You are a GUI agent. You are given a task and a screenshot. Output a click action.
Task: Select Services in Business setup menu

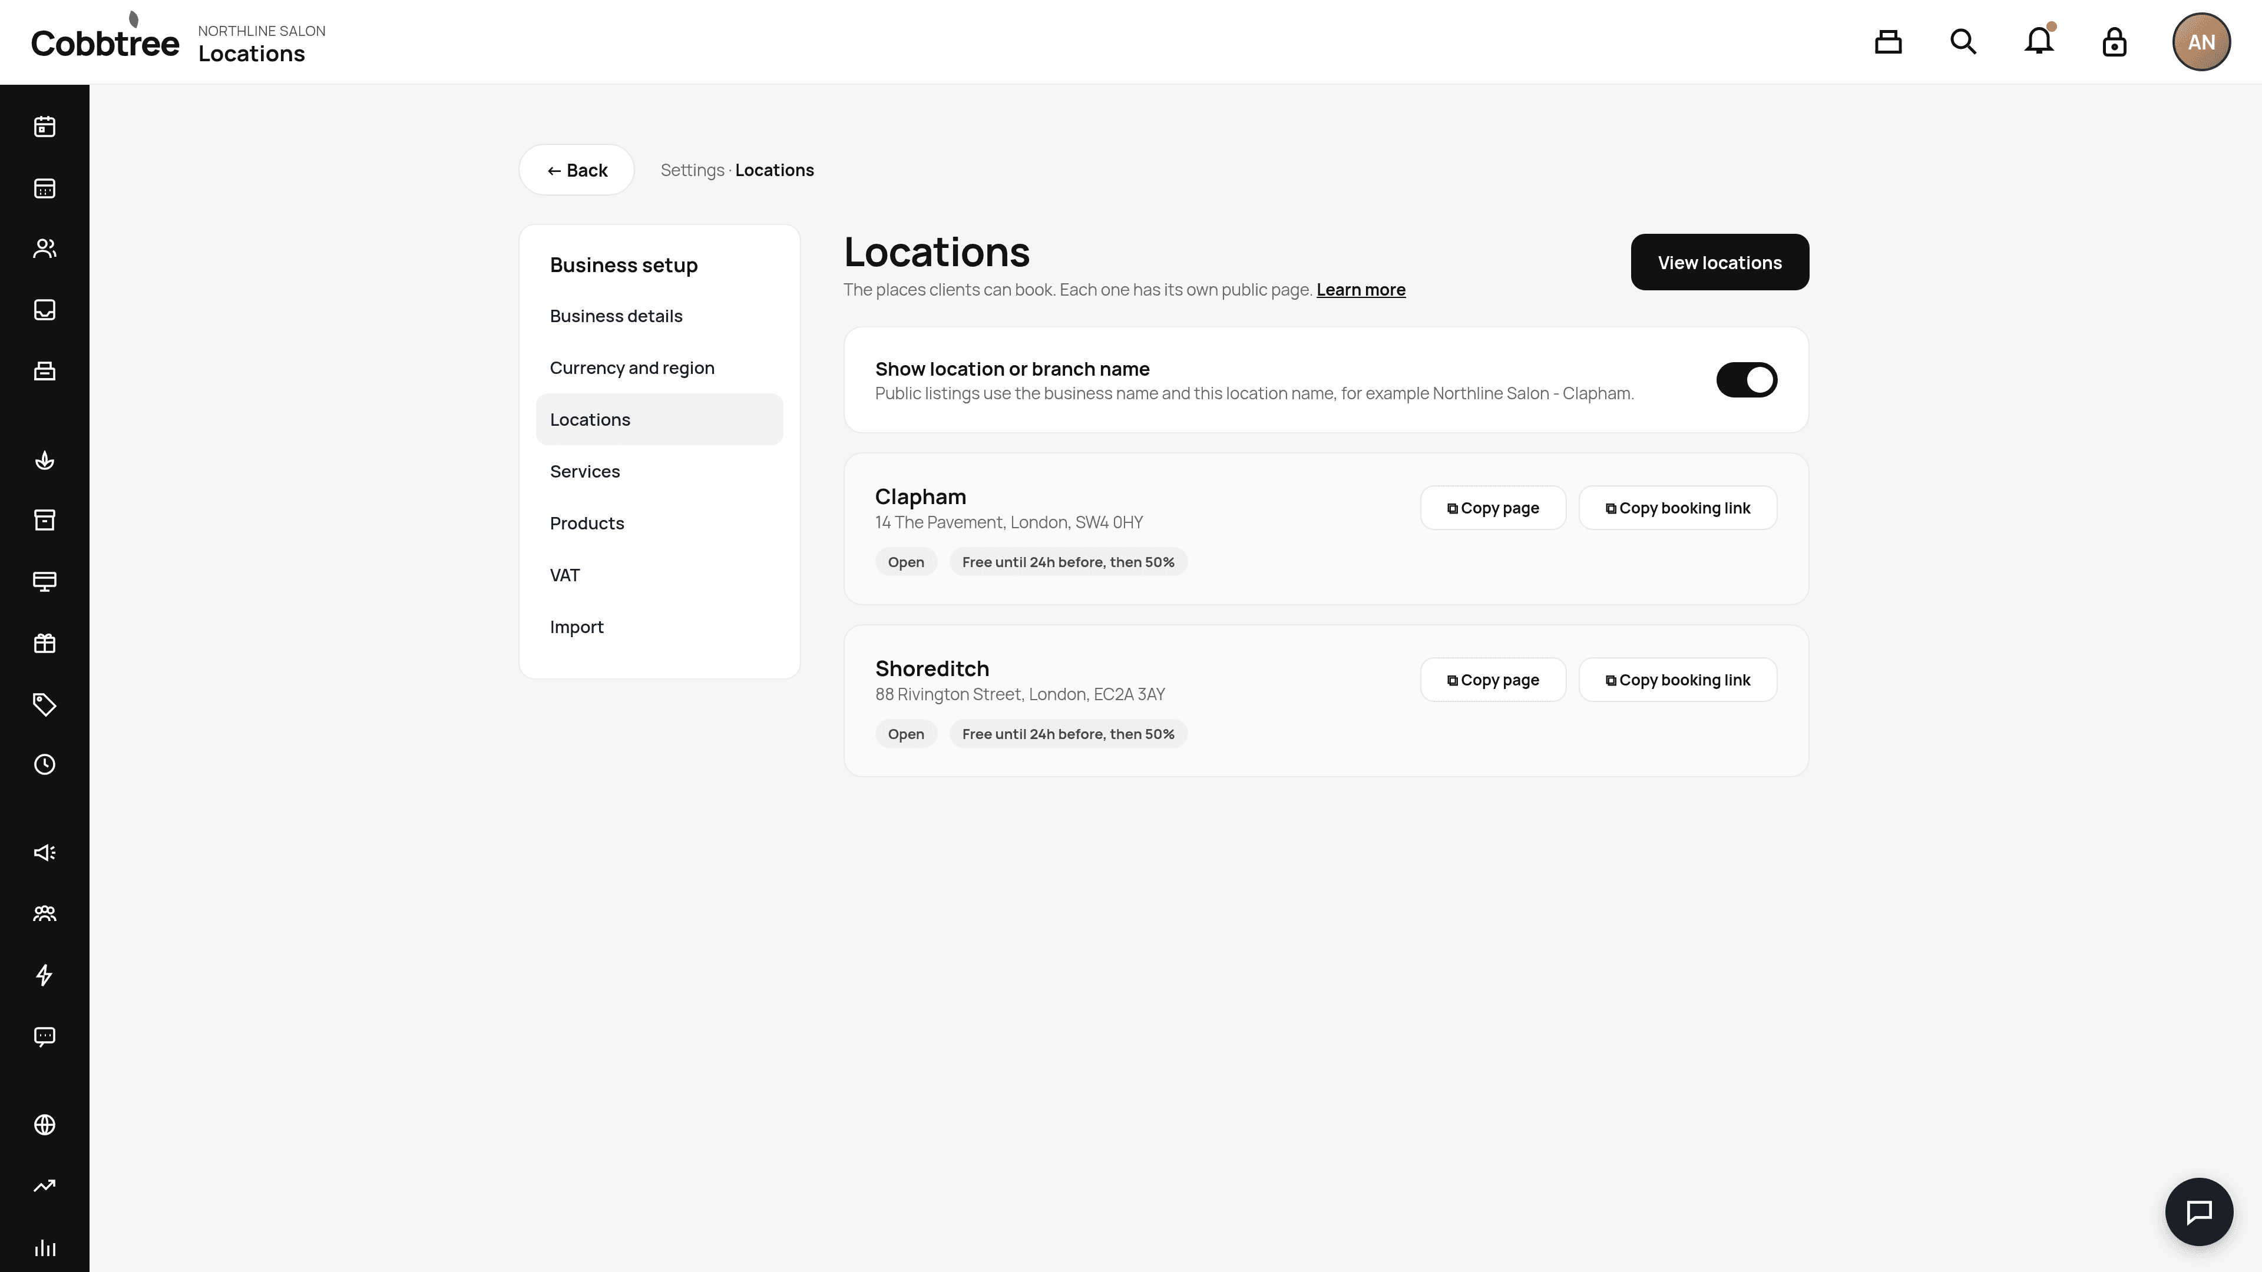[x=660, y=471]
